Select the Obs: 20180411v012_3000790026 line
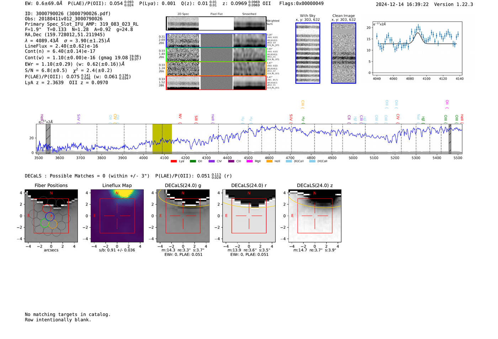498x339 pixels. tap(64, 19)
